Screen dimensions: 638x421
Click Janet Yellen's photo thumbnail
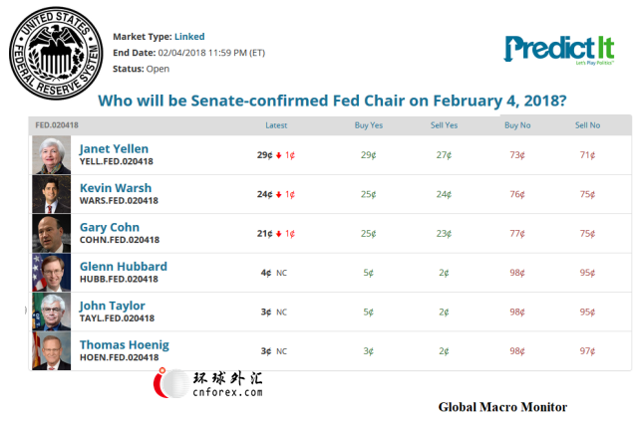(52, 155)
